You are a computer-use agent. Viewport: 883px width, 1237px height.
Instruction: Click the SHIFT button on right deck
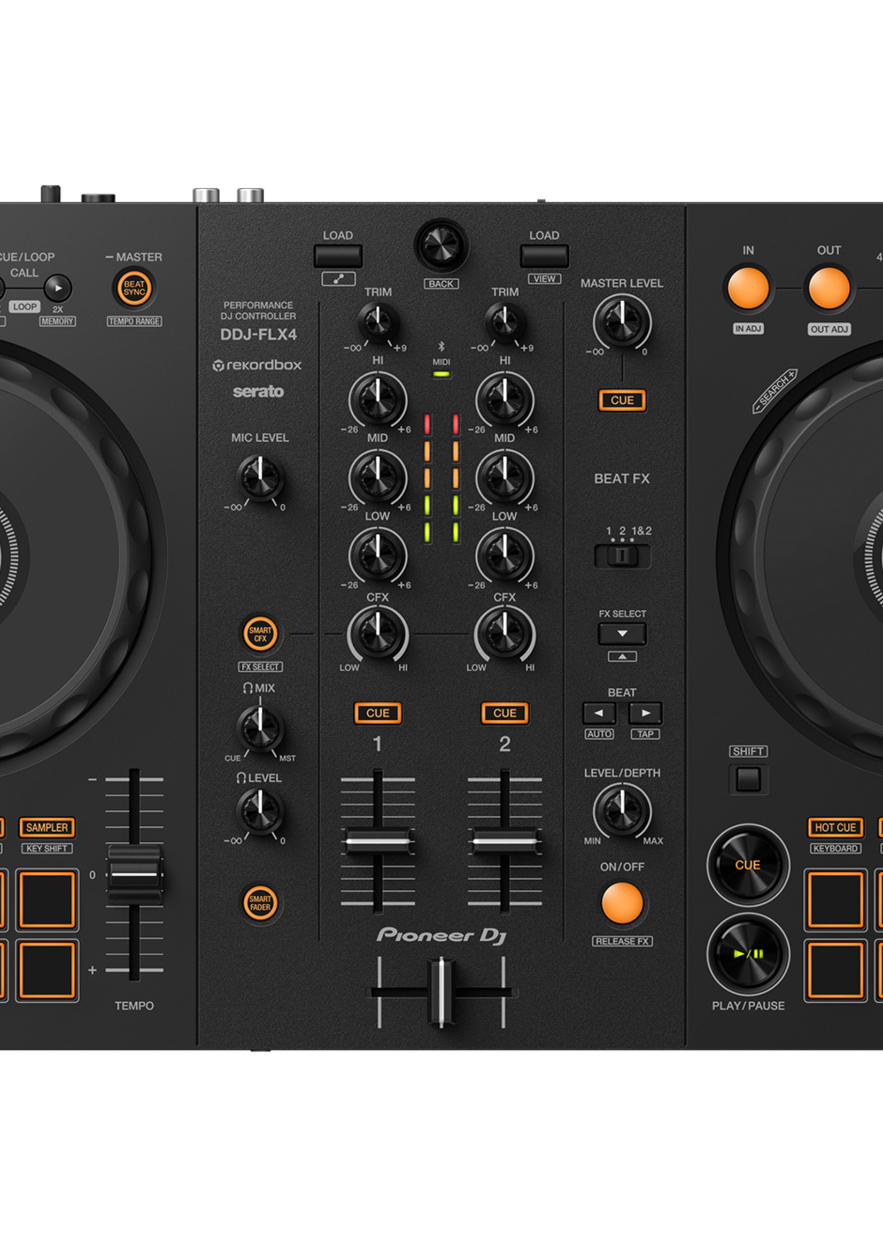[748, 780]
